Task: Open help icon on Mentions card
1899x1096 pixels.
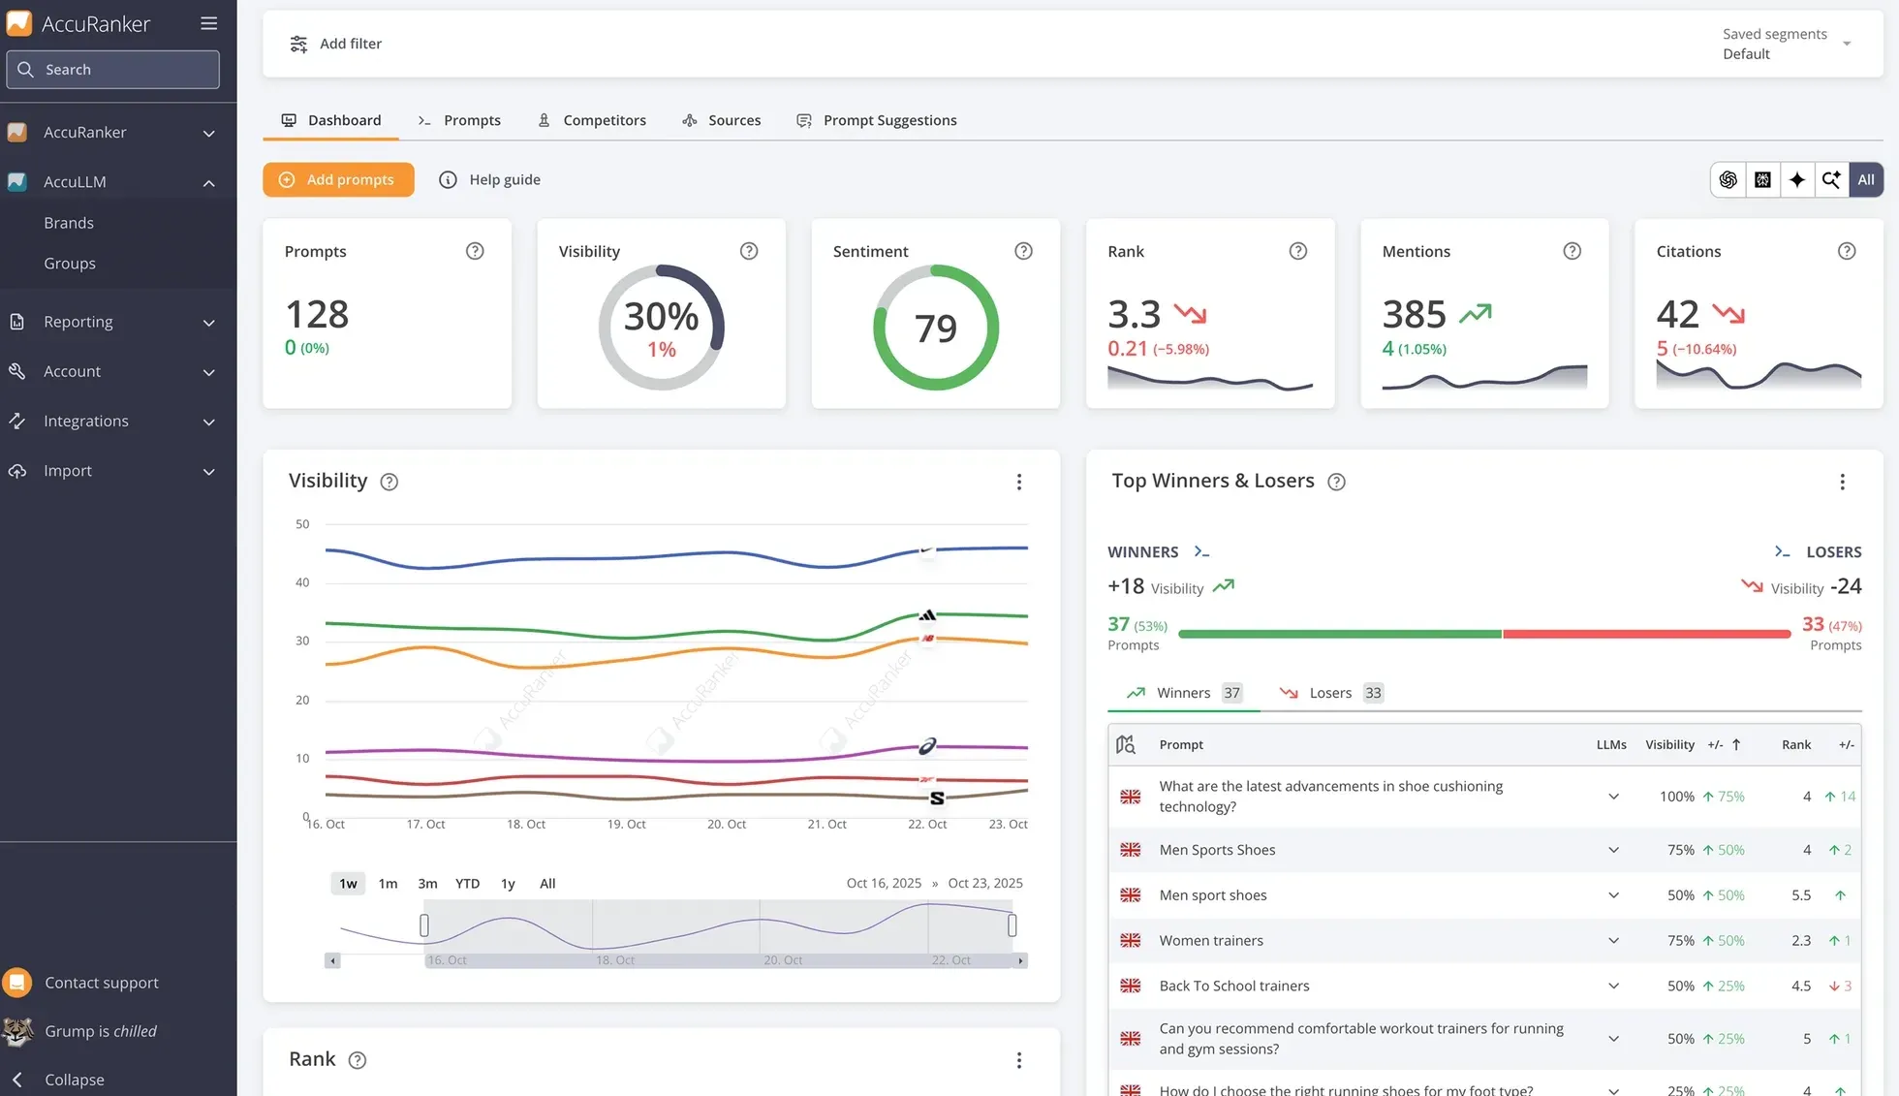Action: click(x=1572, y=251)
